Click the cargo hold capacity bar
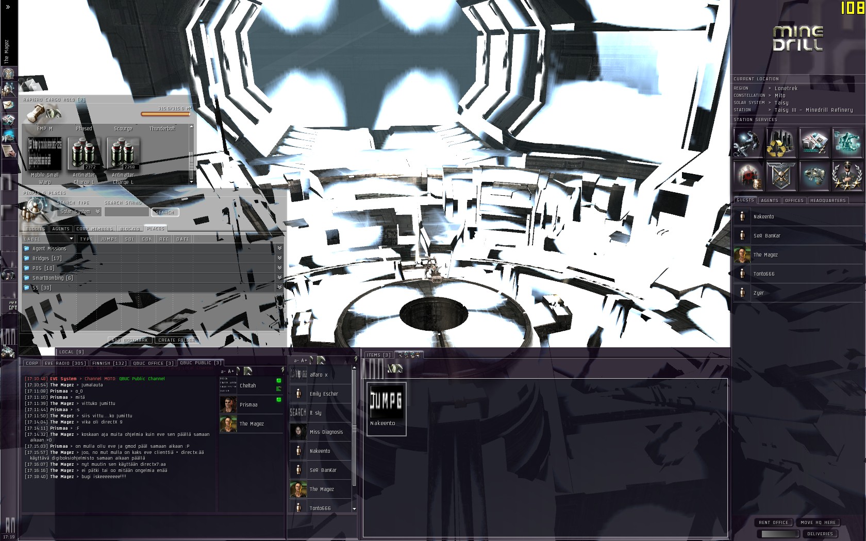This screenshot has width=866, height=541. [165, 114]
